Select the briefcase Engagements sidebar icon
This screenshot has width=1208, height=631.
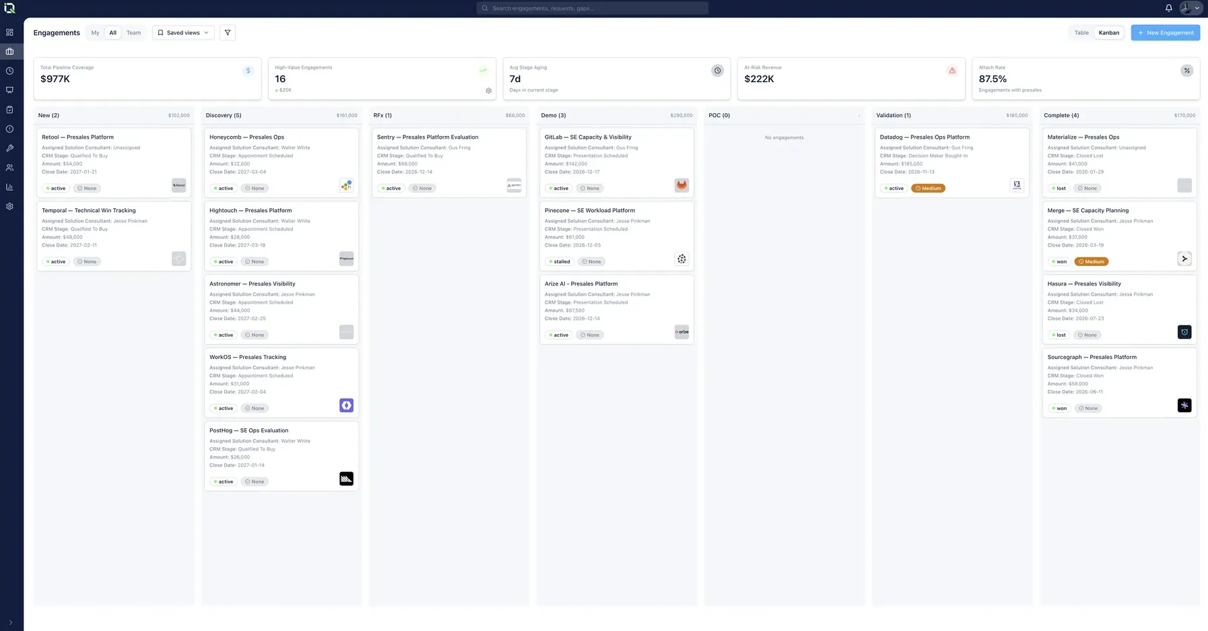(9, 51)
